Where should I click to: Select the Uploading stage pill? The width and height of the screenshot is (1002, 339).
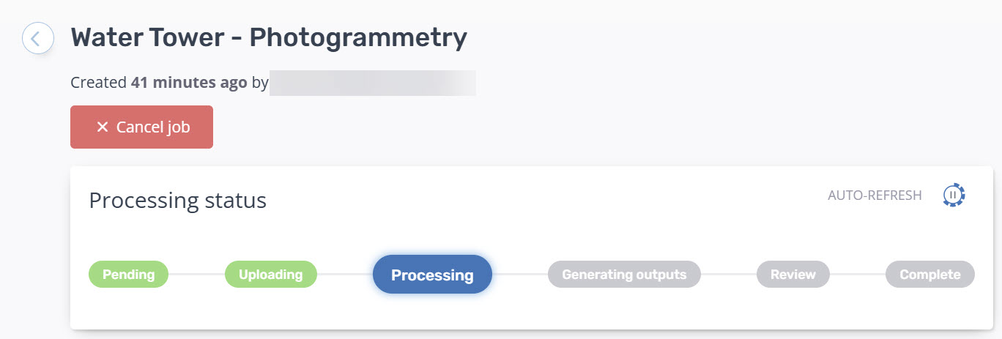(270, 275)
